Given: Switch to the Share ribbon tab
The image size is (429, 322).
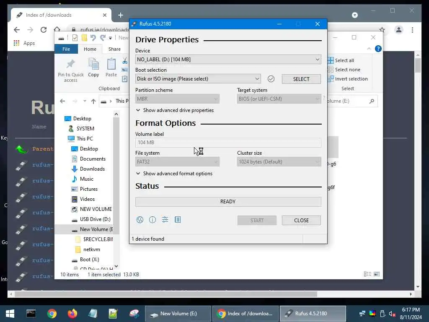Looking at the screenshot, I should [114, 49].
